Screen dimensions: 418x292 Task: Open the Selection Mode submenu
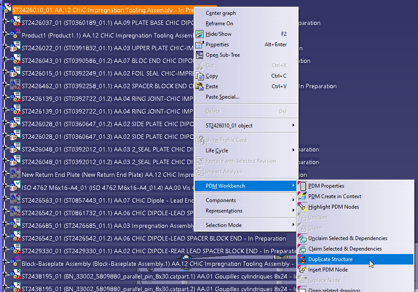224,225
